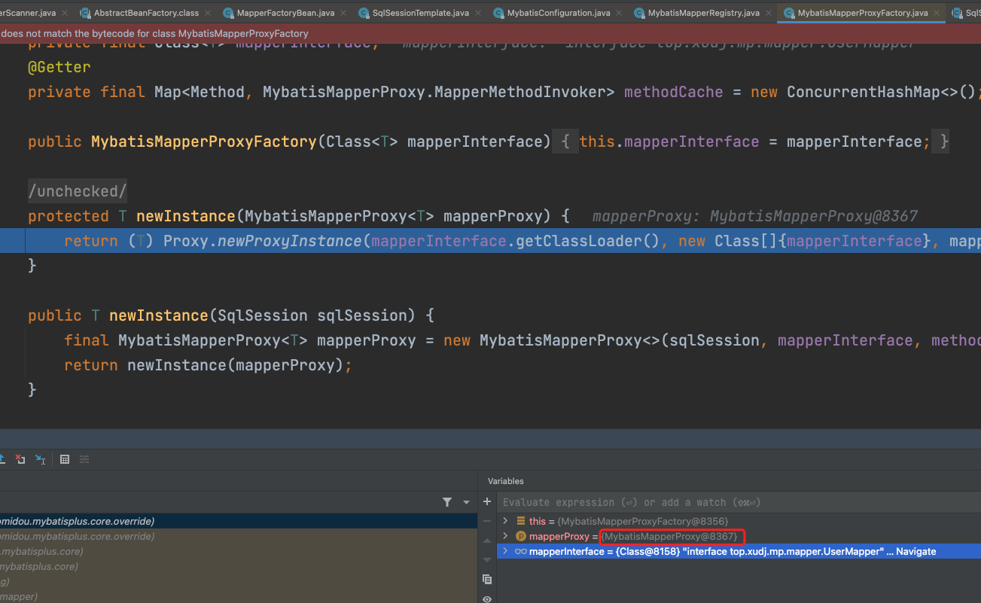The height and width of the screenshot is (603, 981).
Task: Select second 'mybatisplus.core.override)' stack frame
Action: pos(239,536)
